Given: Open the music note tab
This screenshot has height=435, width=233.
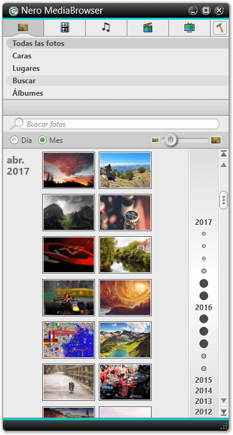Looking at the screenshot, I should 106,27.
